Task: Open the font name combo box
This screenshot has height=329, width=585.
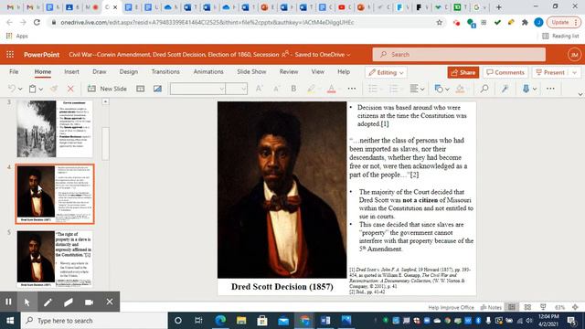Action: point(197,89)
